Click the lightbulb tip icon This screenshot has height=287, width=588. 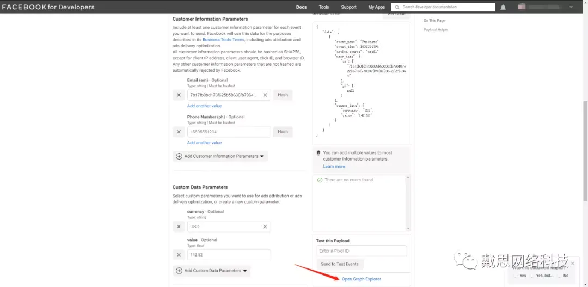coord(318,153)
